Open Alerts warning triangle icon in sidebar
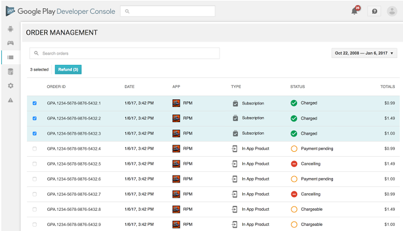This screenshot has width=403, height=231. click(x=11, y=100)
